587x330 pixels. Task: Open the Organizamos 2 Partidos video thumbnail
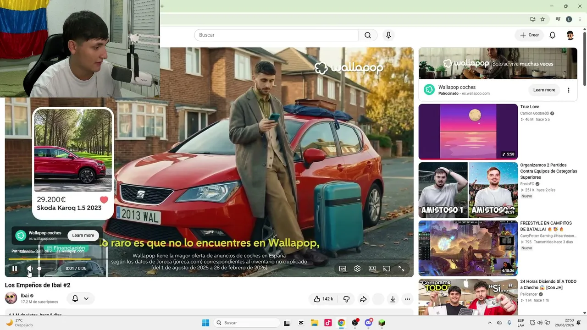(468, 190)
